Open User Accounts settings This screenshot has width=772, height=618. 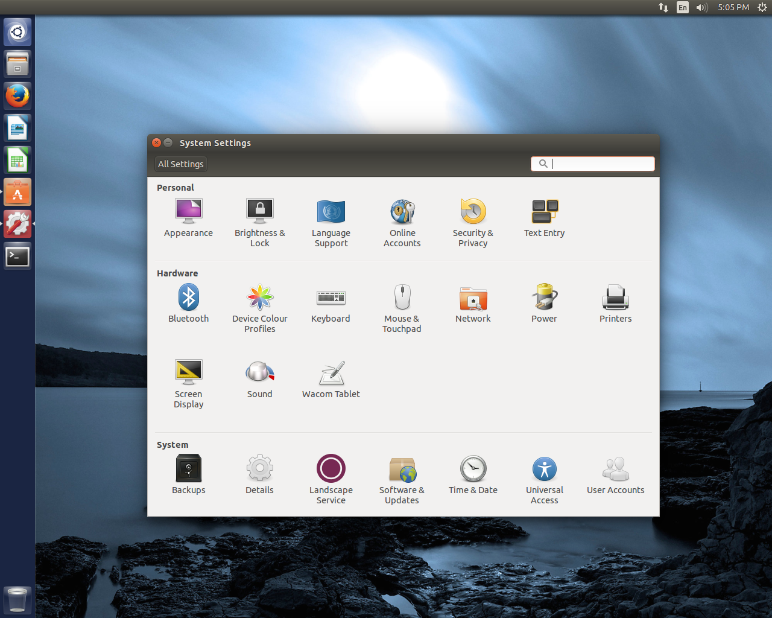pyautogui.click(x=616, y=475)
